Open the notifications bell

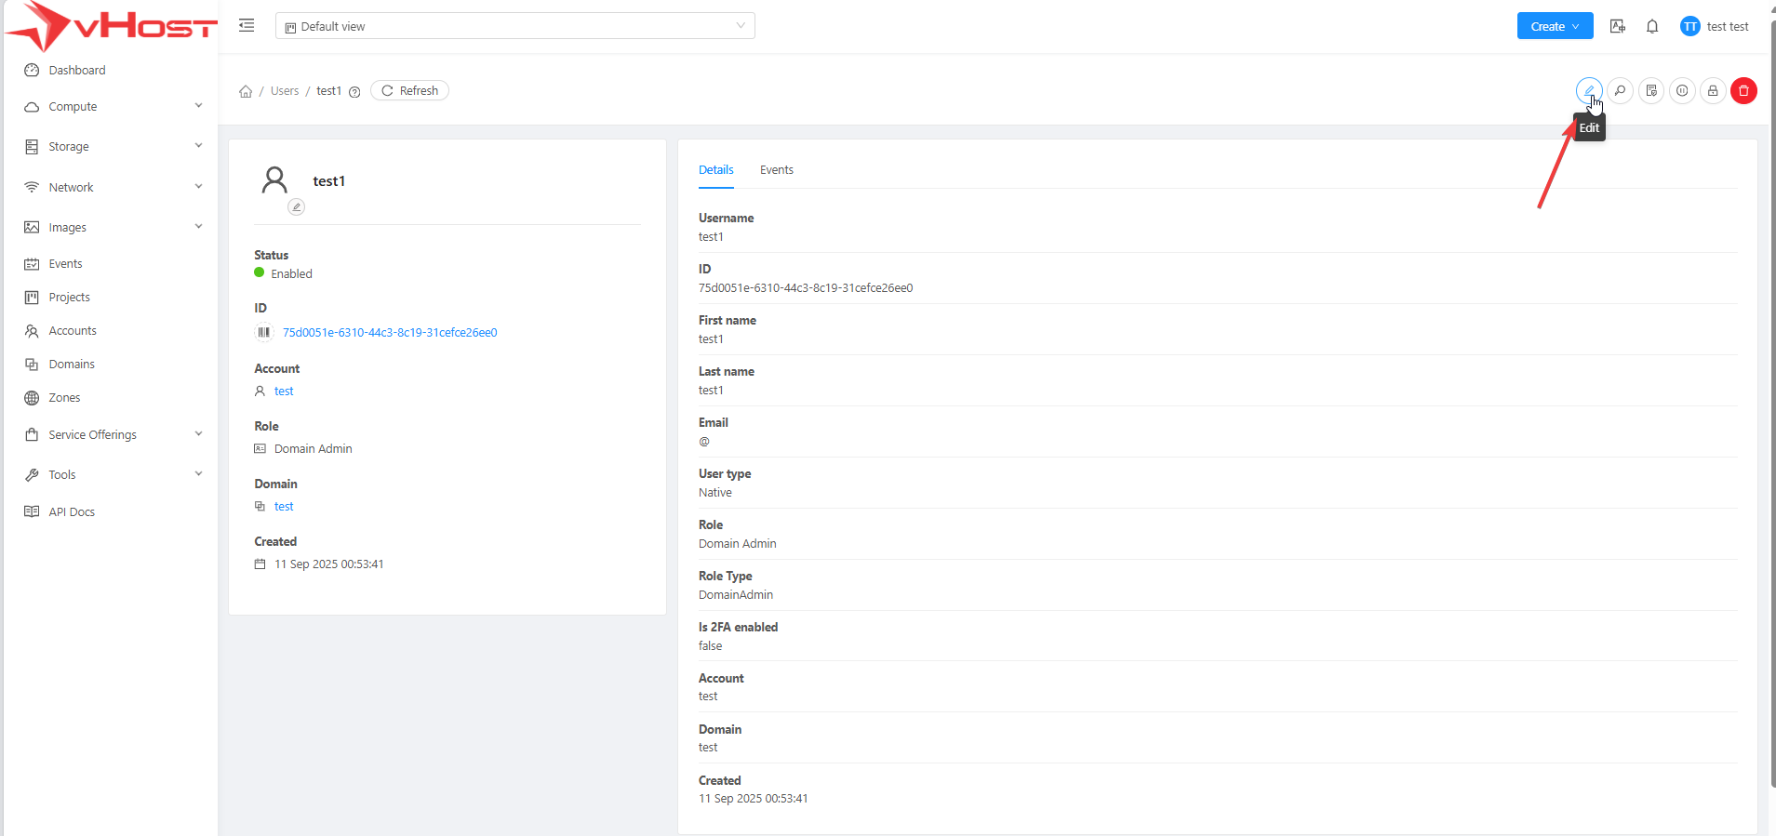pos(1652,27)
